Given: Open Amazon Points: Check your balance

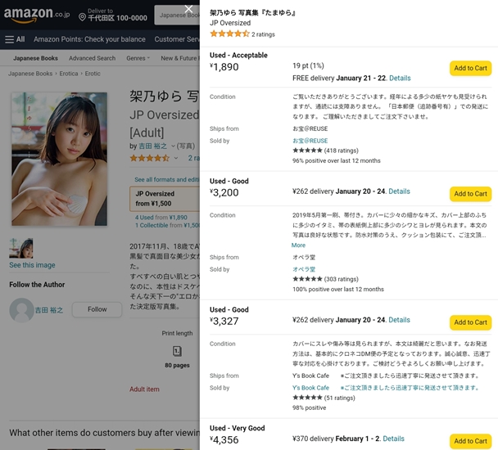Looking at the screenshot, I should pos(89,39).
